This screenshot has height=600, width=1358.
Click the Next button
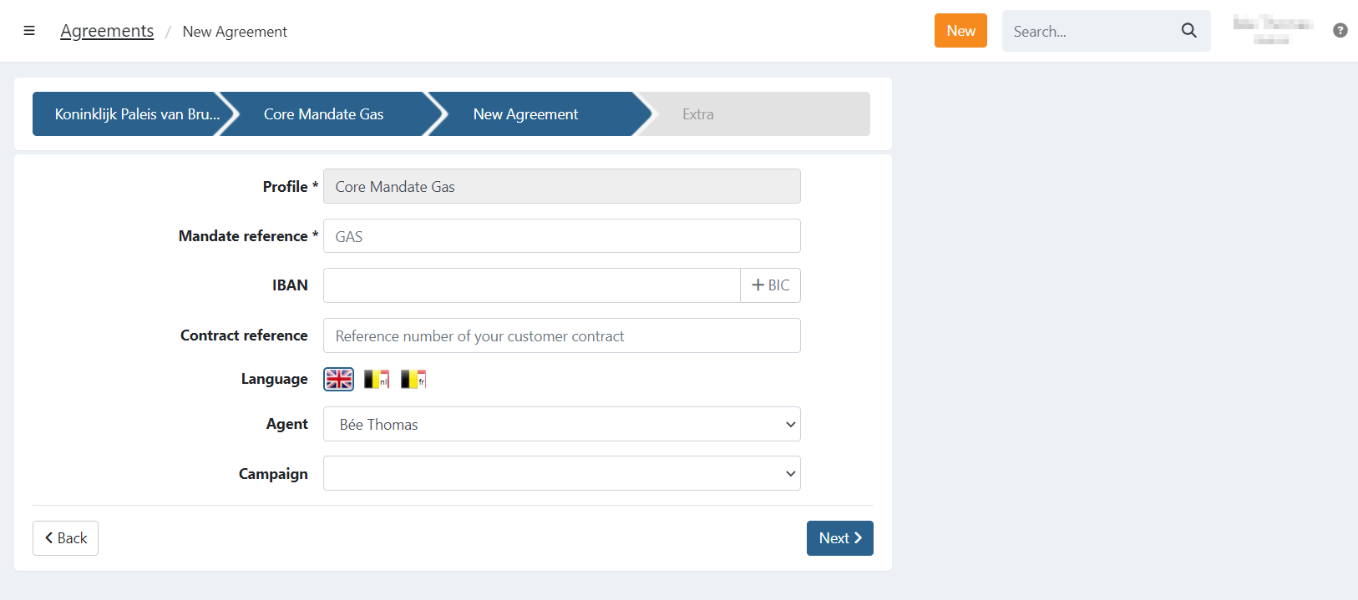839,538
